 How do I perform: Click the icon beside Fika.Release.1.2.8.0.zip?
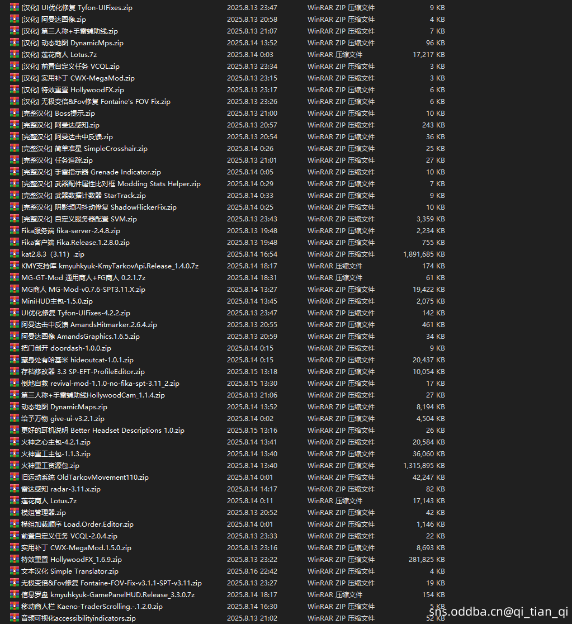pos(15,242)
